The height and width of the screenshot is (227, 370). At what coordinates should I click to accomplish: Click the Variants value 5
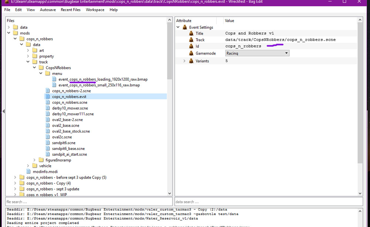click(x=226, y=61)
